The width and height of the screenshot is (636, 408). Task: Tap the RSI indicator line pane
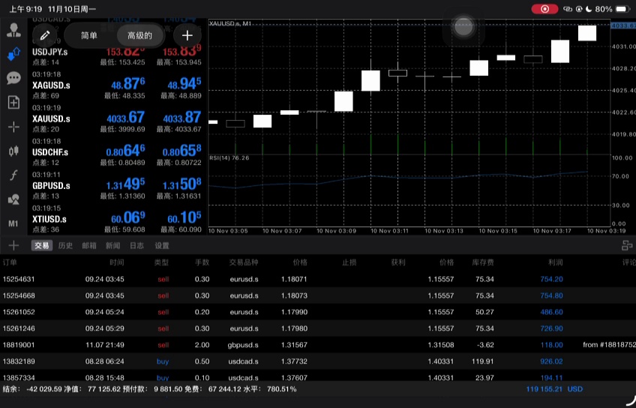(409, 190)
